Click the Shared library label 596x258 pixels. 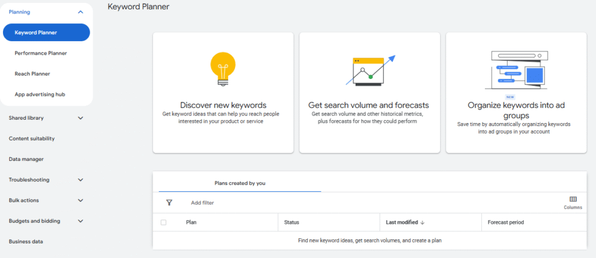26,118
